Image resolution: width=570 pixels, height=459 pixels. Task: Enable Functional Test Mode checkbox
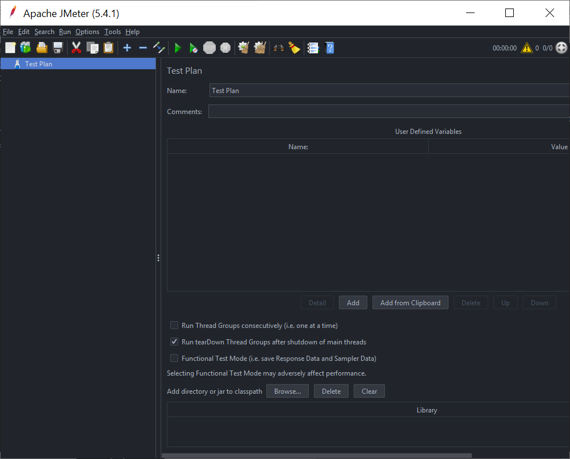point(174,358)
